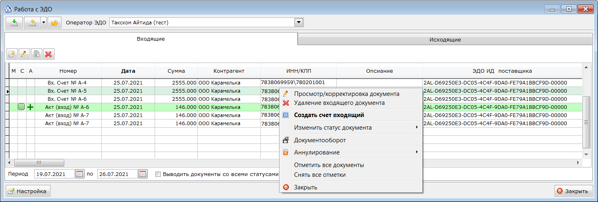This screenshot has height=202, width=598.
Task: Click the copy document icon
Action: 37,54
